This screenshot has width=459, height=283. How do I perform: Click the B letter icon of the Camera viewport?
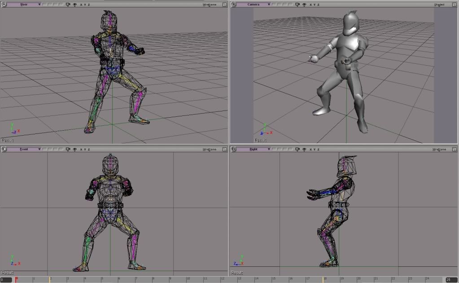point(234,4)
